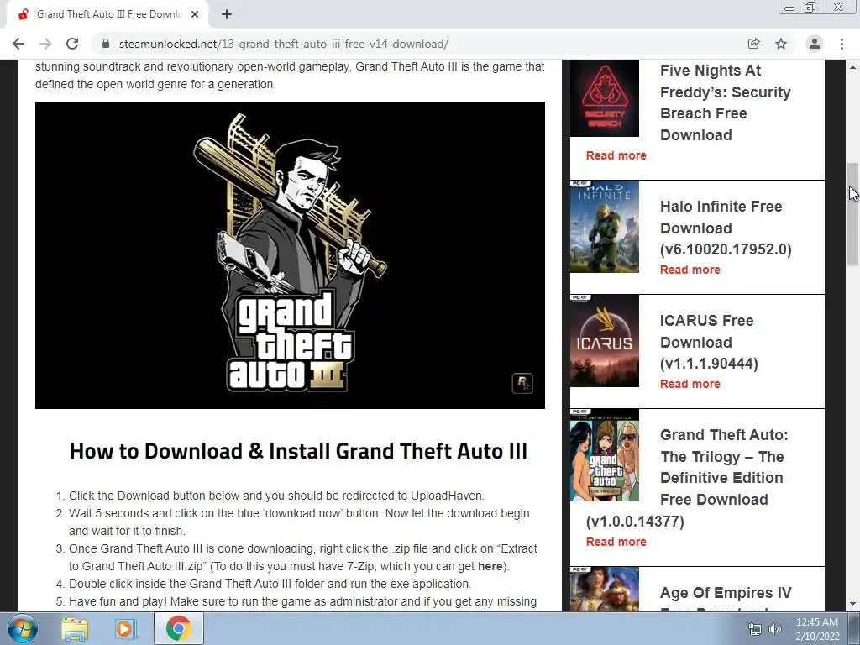
Task: Click the Five Nights At Freddy's thumbnail
Action: pos(605,98)
